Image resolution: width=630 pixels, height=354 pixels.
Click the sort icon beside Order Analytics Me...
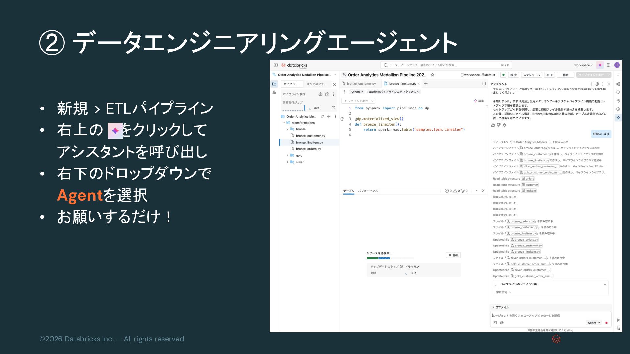pos(322,116)
